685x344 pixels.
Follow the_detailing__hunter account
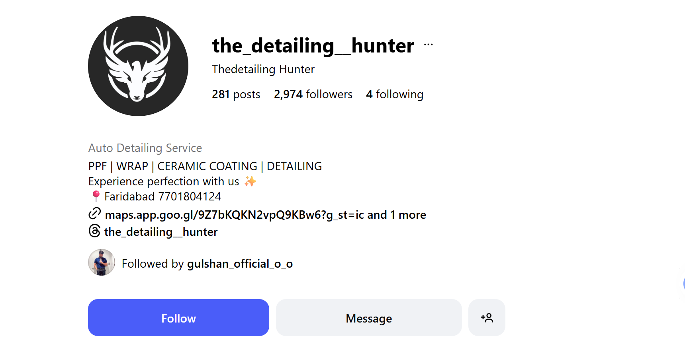click(178, 318)
